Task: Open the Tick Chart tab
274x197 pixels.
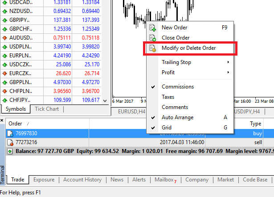Action: coord(46,109)
